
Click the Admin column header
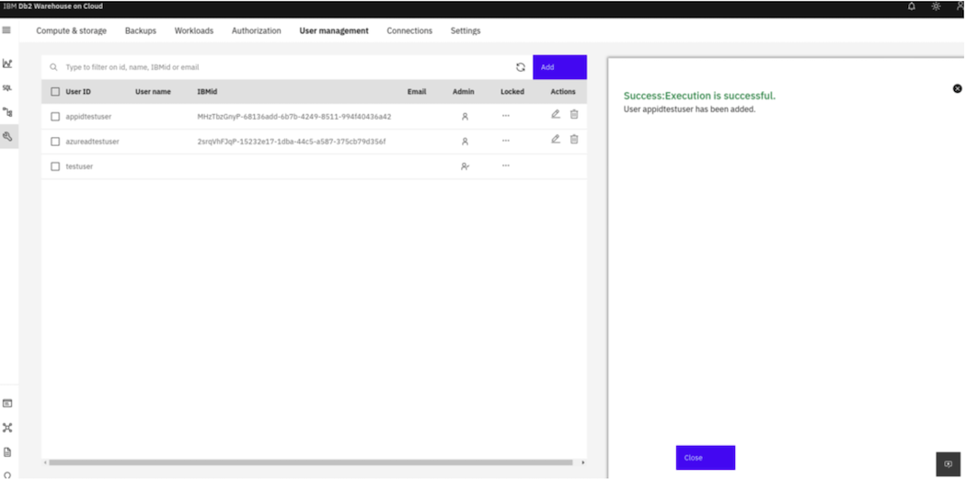click(464, 92)
